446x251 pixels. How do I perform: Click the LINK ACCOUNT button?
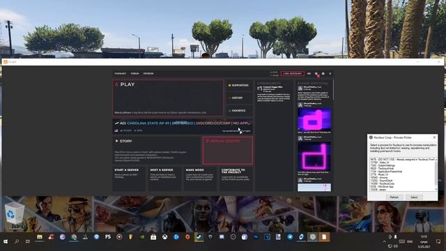[x=292, y=74]
